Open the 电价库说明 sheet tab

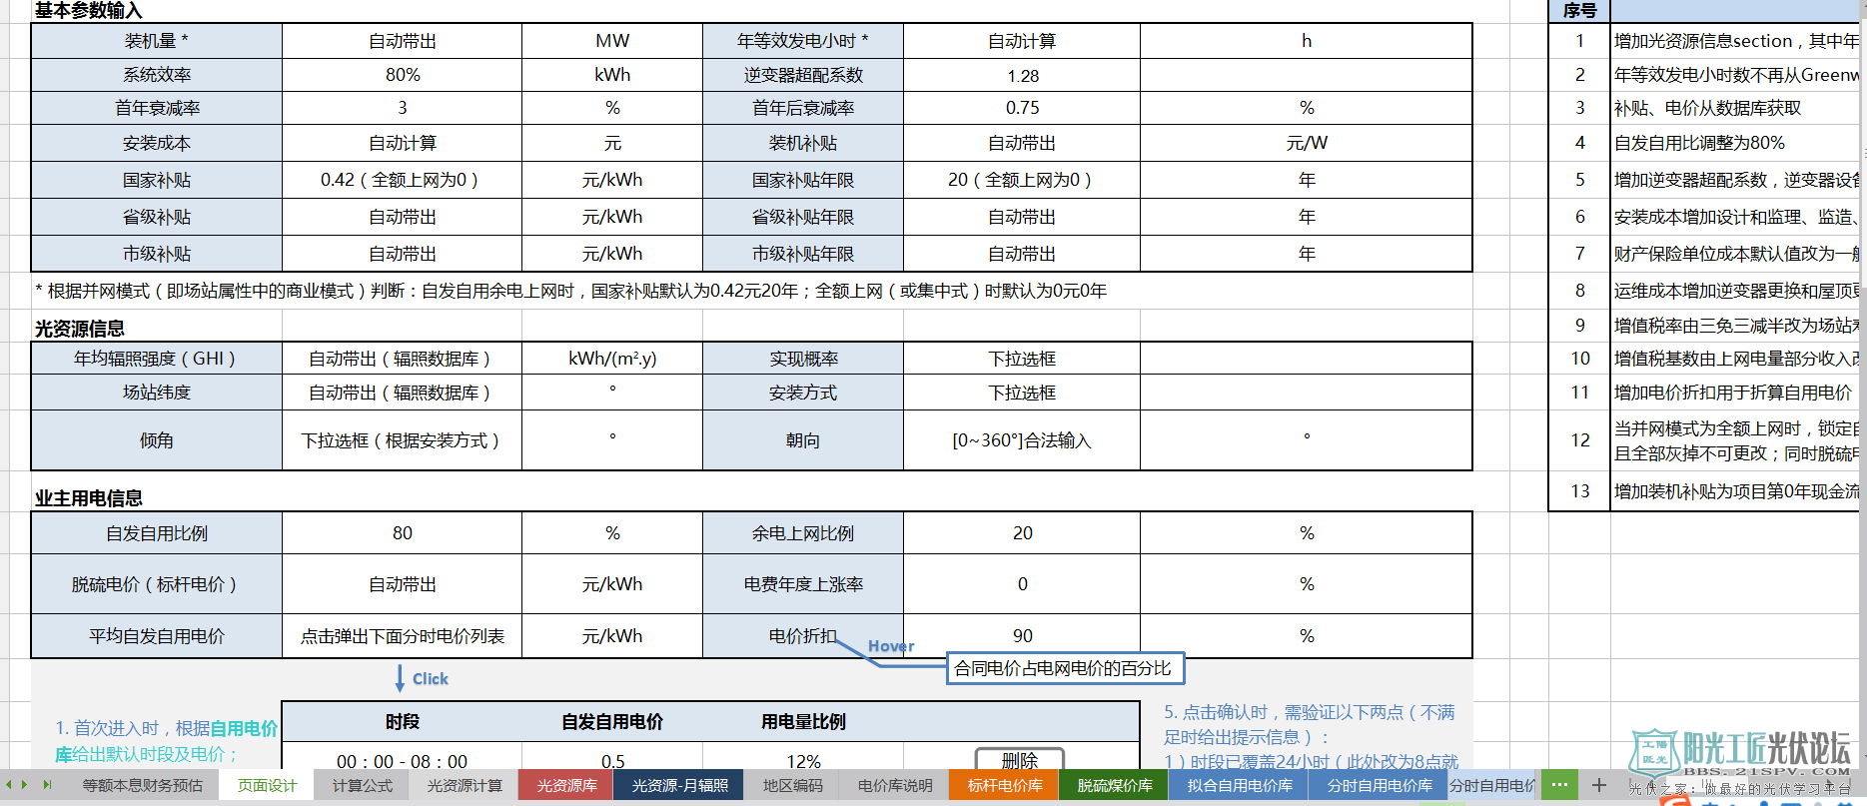pos(895,786)
